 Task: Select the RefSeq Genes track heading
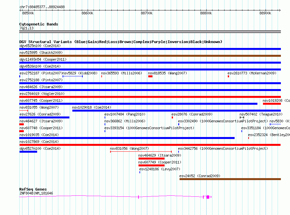click(x=33, y=189)
